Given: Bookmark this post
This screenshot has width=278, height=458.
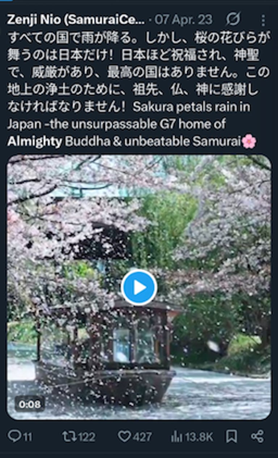Looking at the screenshot, I should 231,436.
